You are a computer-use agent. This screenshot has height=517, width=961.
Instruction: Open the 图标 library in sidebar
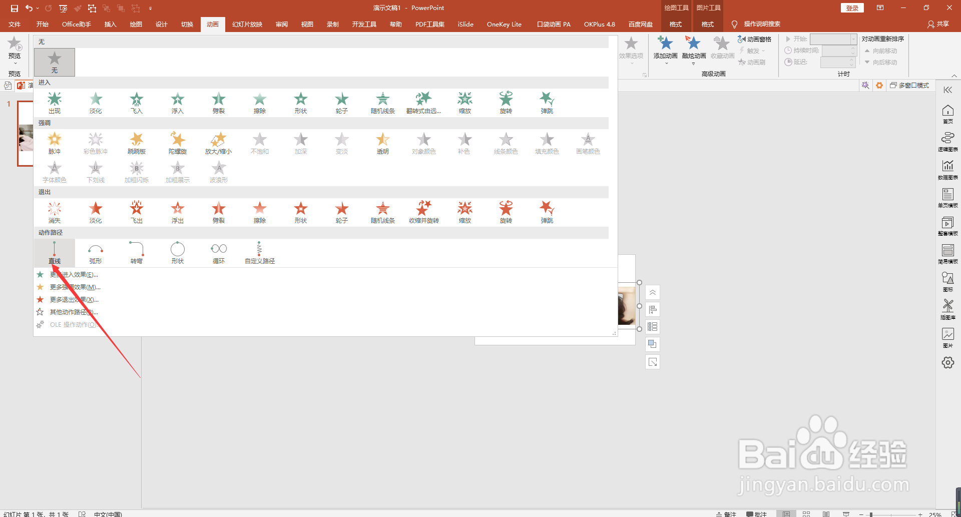click(948, 282)
